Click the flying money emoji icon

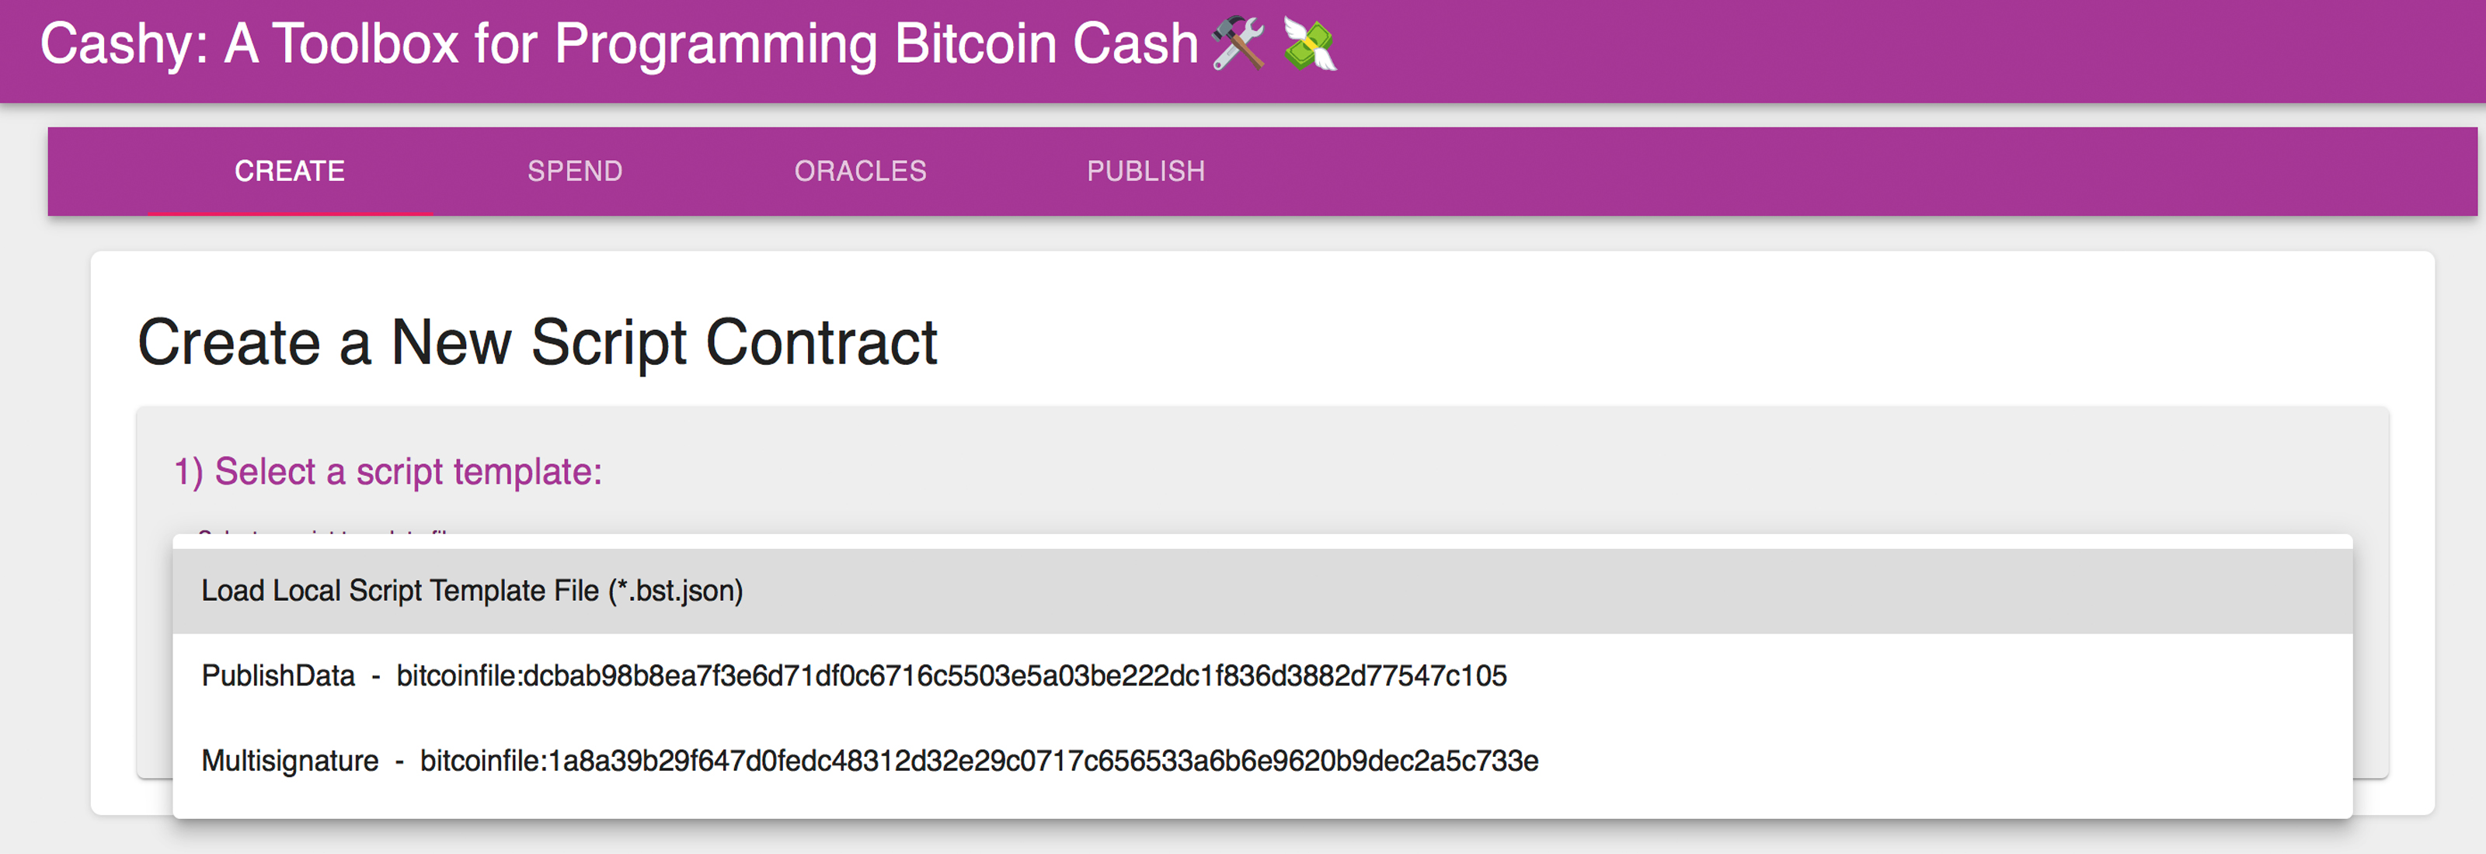[x=1310, y=44]
